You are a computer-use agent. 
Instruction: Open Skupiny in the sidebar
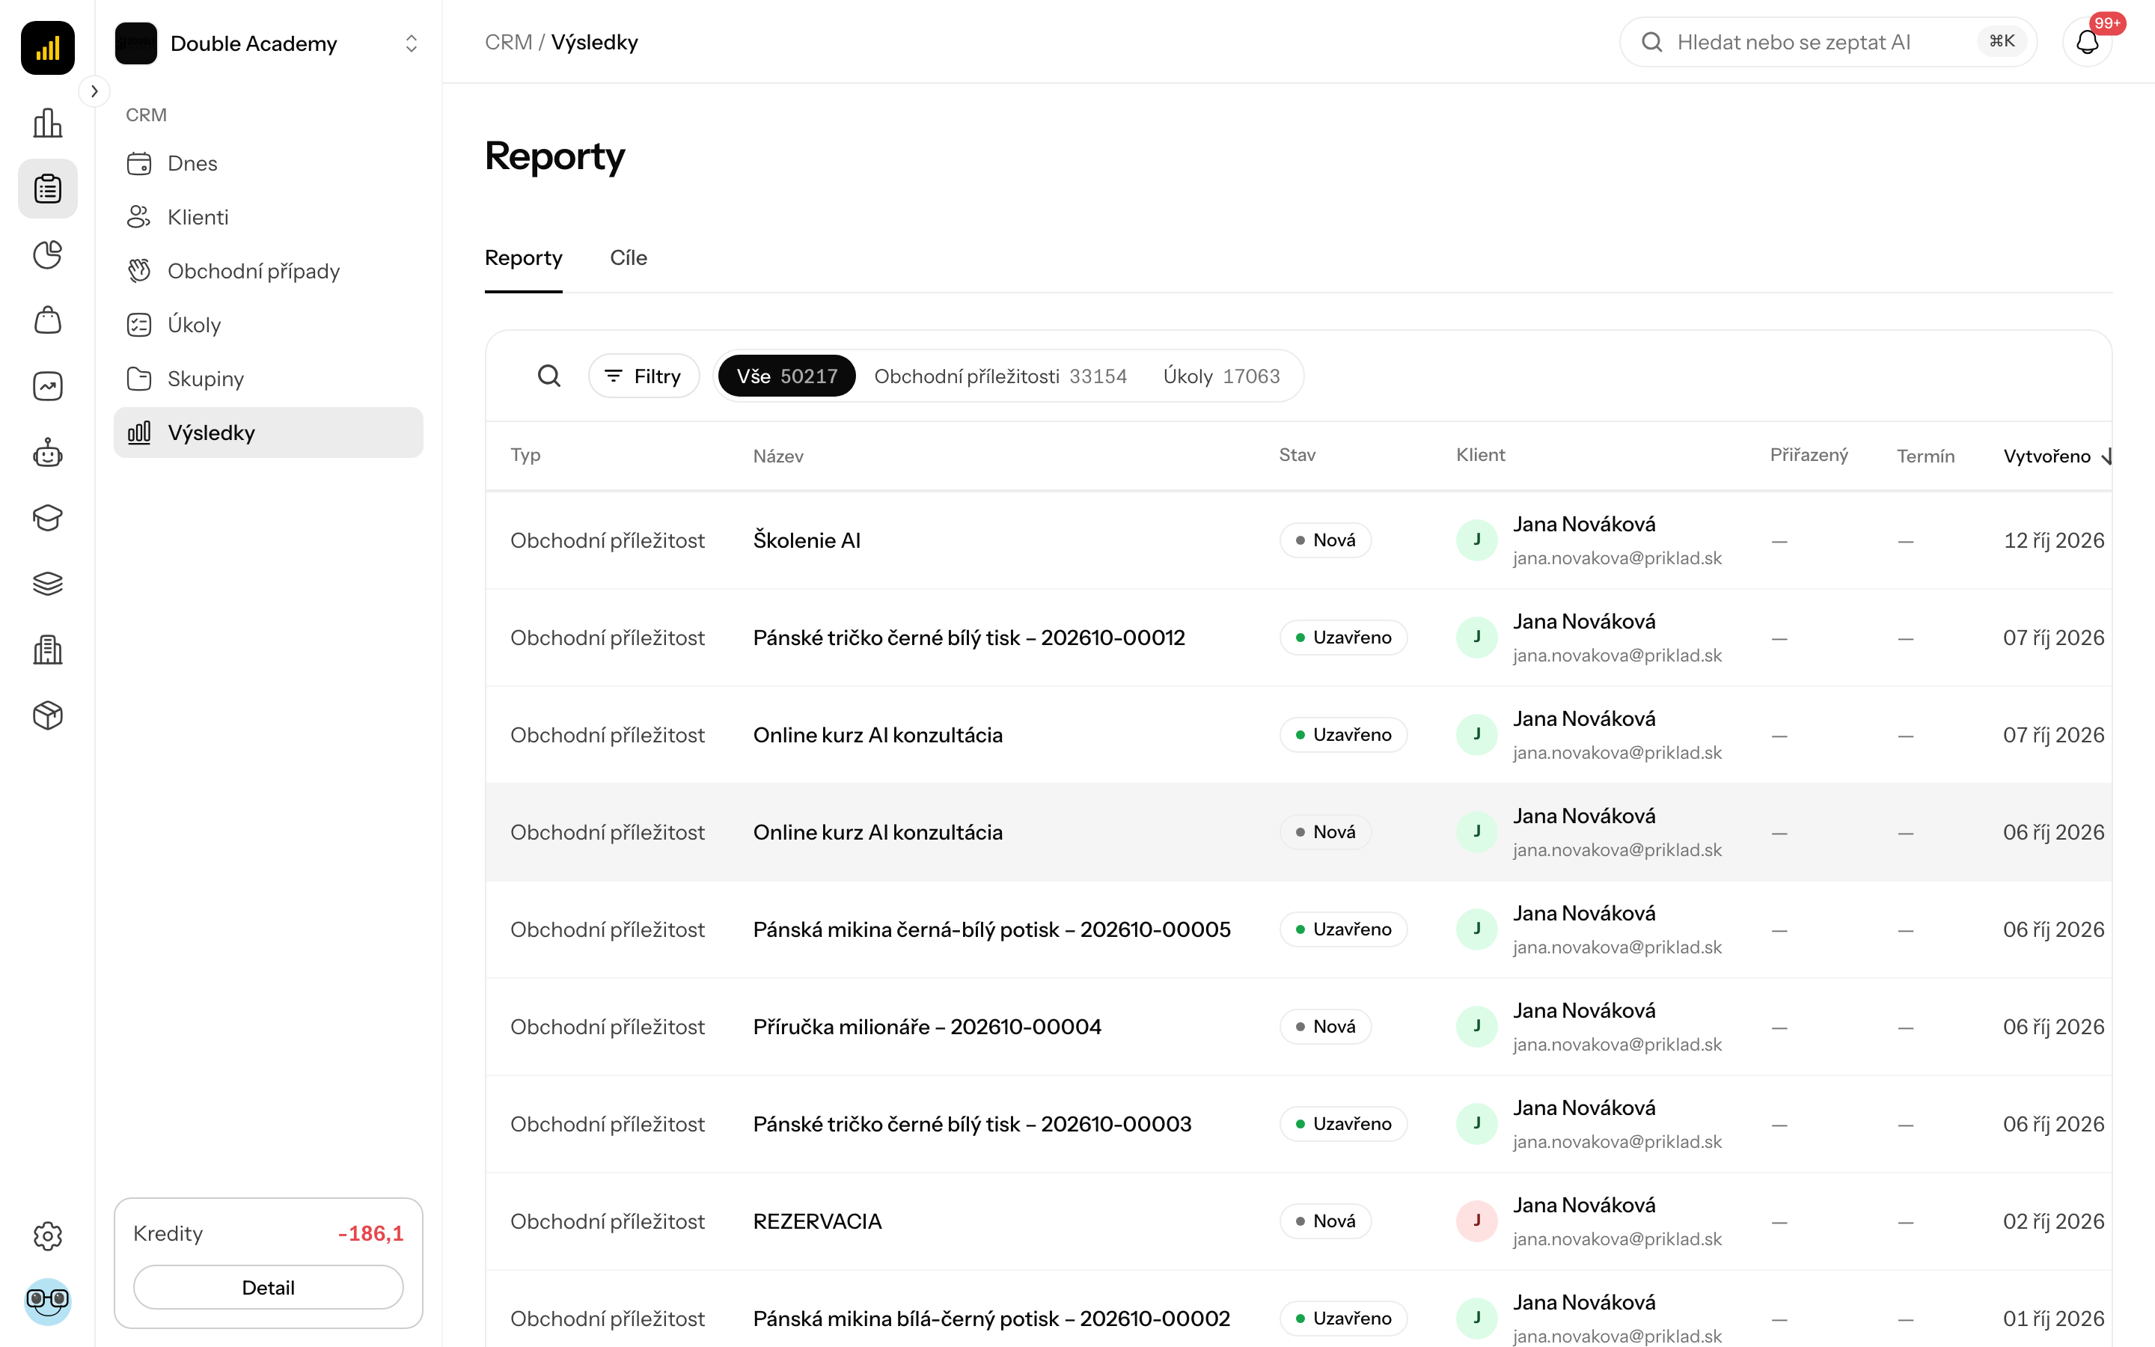click(x=268, y=379)
